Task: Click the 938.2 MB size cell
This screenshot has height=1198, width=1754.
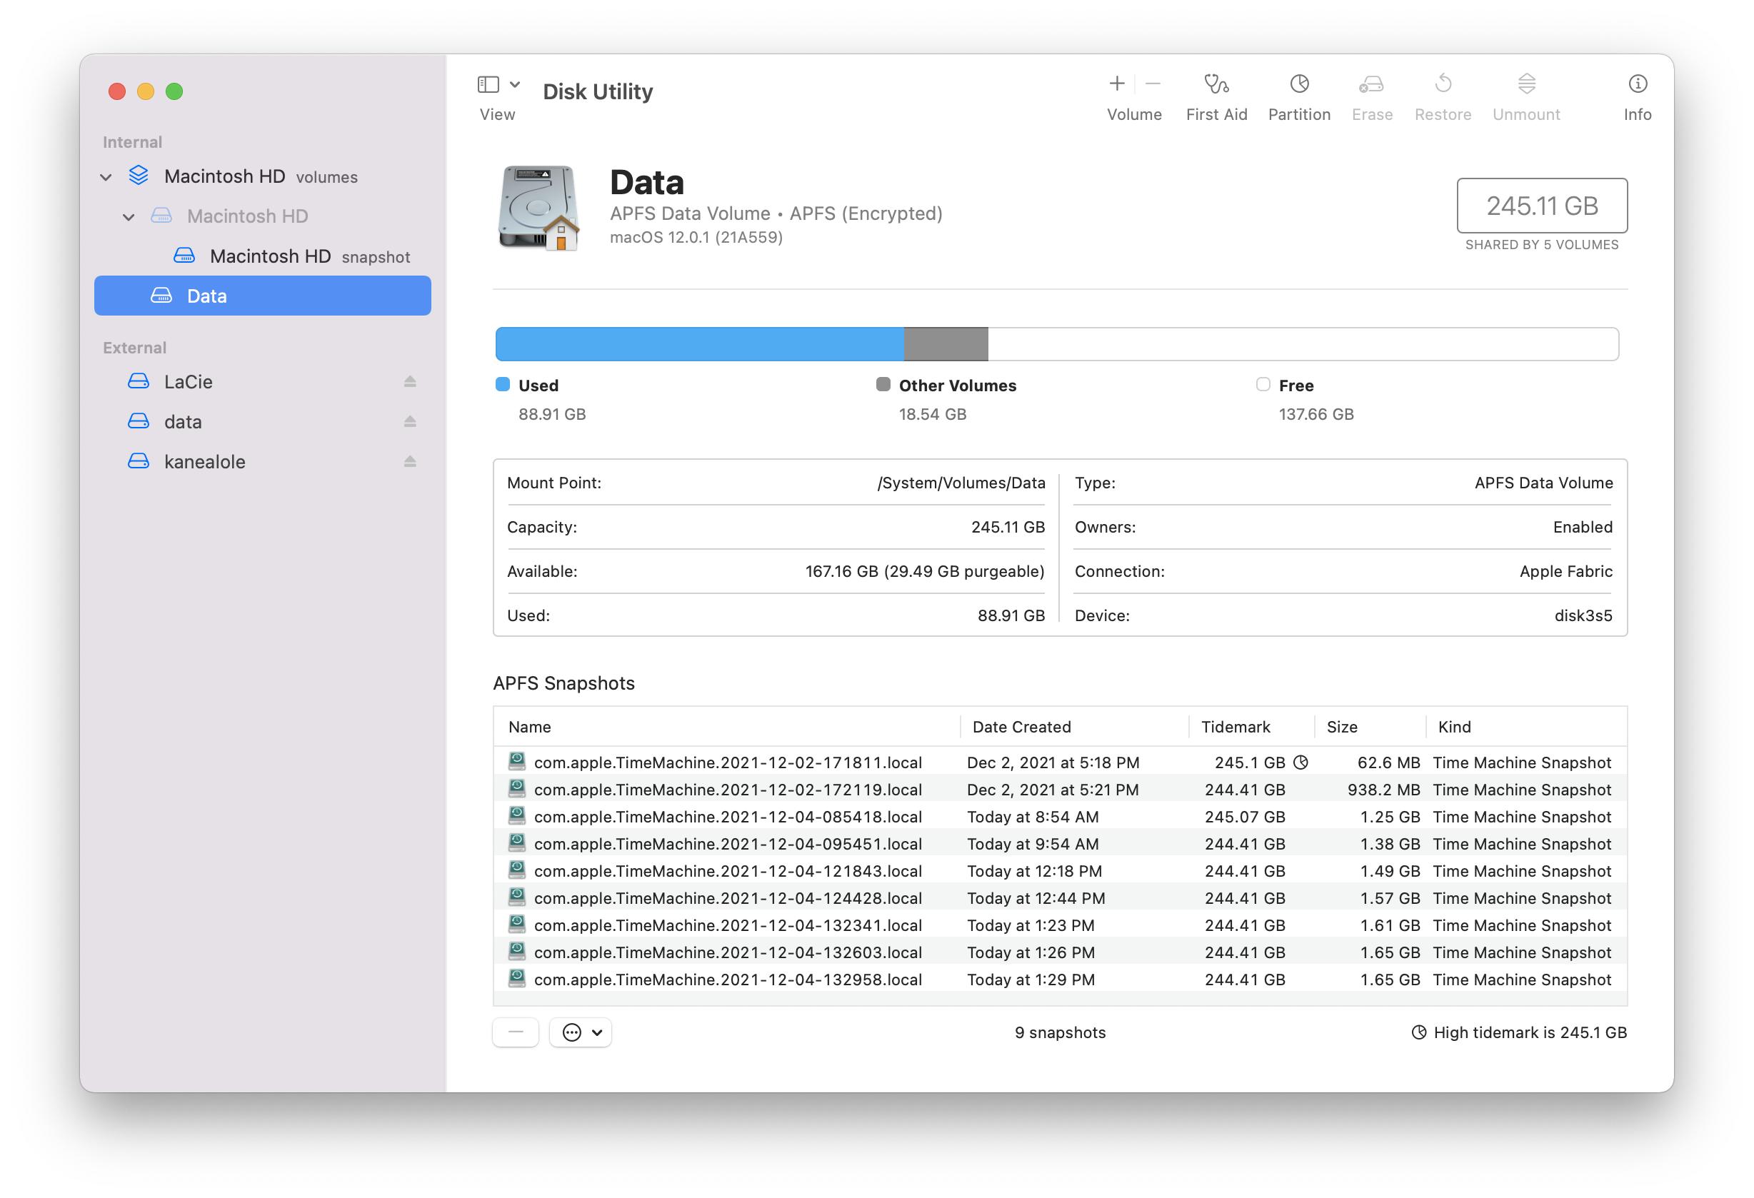Action: pos(1383,790)
